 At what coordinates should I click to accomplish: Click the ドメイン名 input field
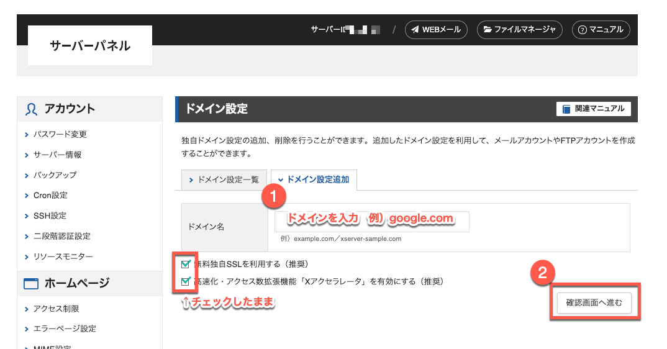[x=371, y=222]
